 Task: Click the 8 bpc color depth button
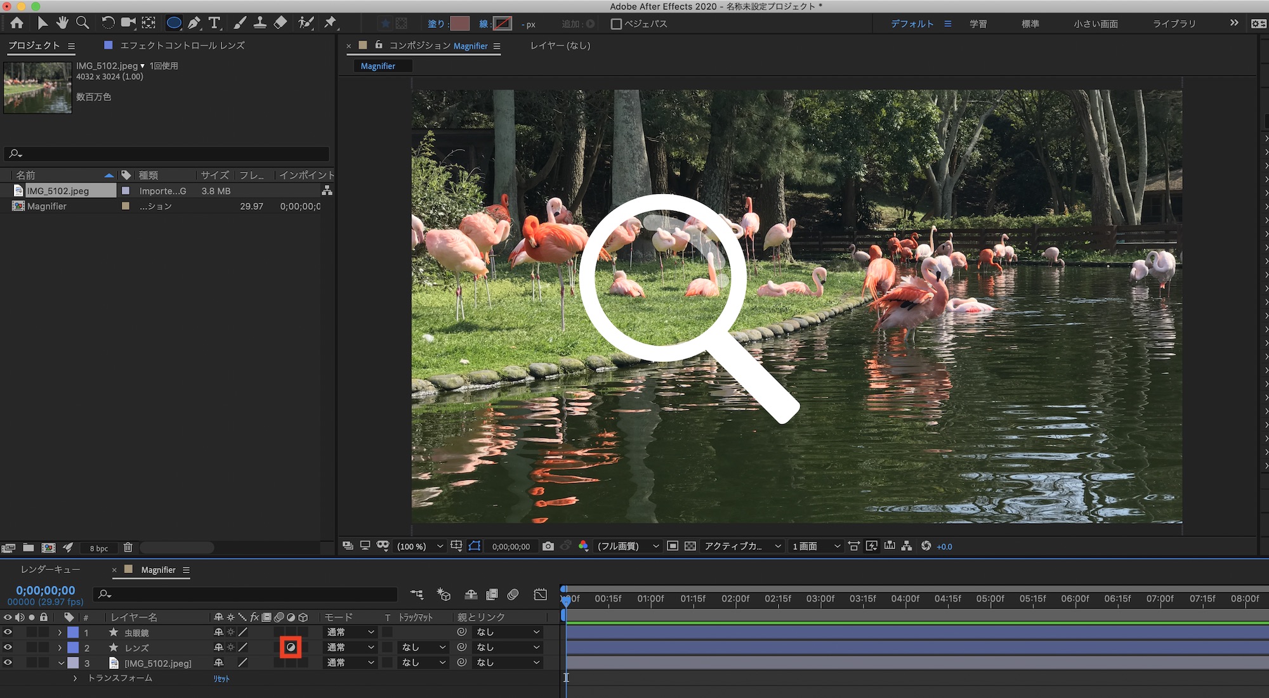98,548
